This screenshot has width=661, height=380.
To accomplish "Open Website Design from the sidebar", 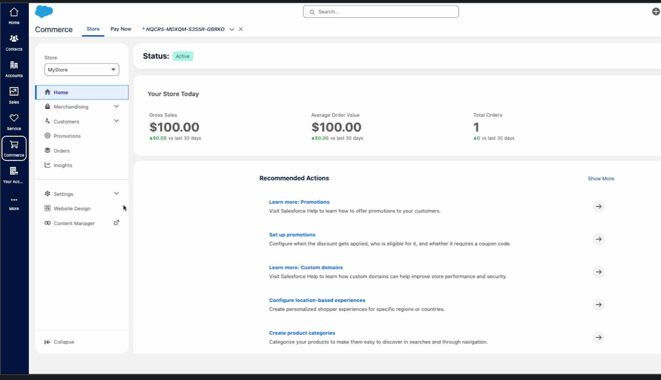I will click(x=72, y=208).
